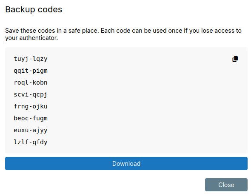
Task: Select the last backup code lzlf-qfdy
Action: coord(31,142)
